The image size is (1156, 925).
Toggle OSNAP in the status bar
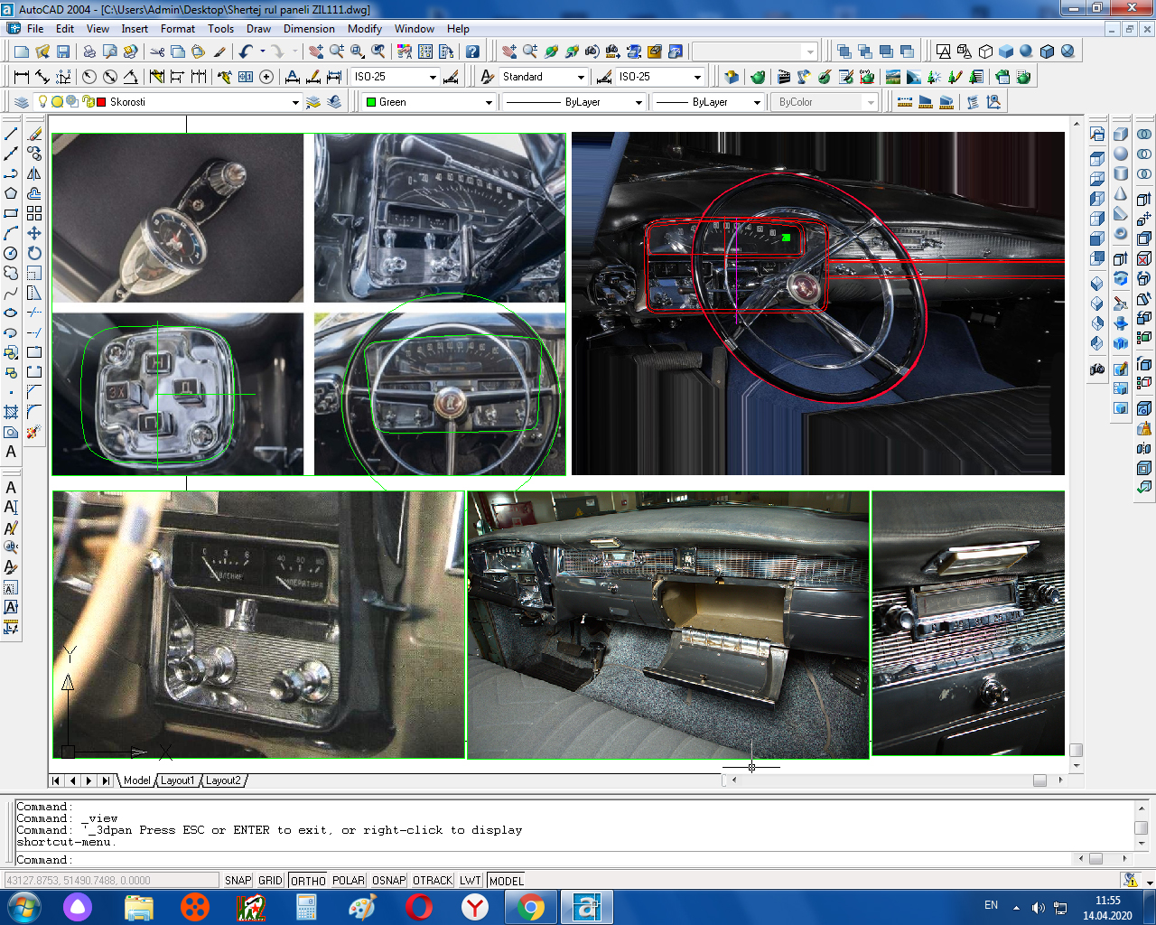(388, 881)
